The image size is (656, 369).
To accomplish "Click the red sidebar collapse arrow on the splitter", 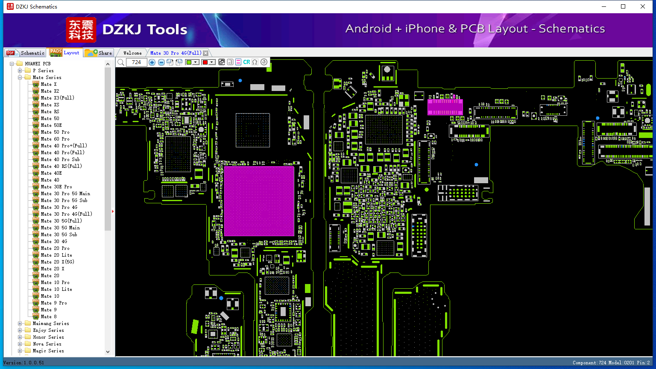I will pos(113,211).
